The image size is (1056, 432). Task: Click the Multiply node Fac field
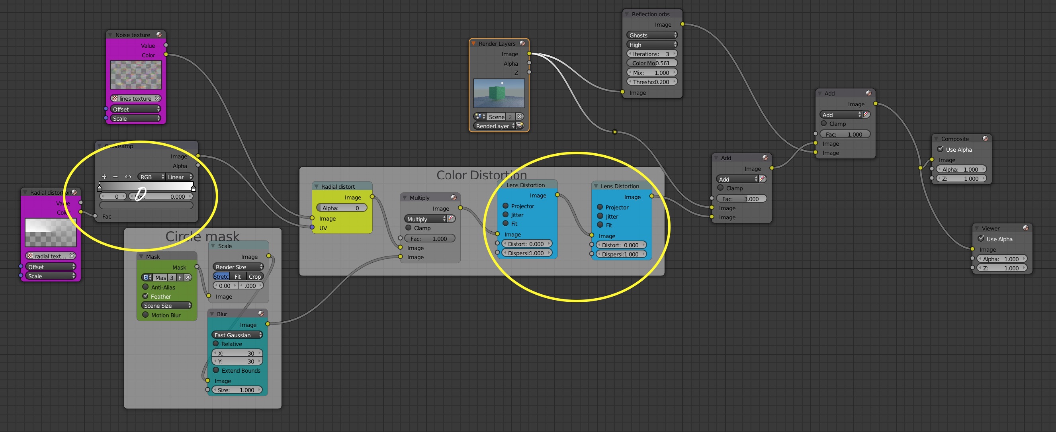[429, 238]
